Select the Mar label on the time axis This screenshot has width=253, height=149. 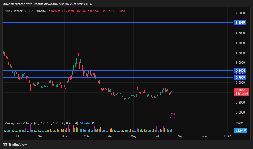coord(110,136)
